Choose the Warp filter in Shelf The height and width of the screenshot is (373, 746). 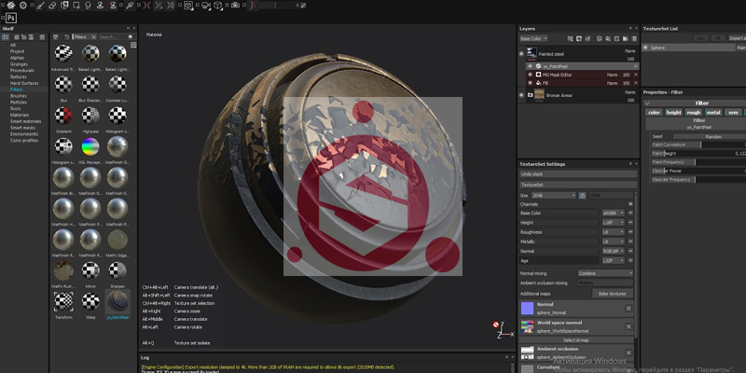[x=90, y=301]
